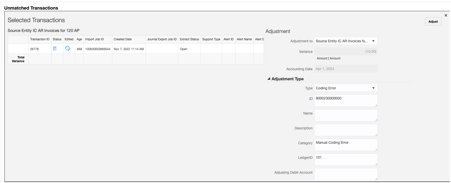Screen dimensions: 451x183
Task: Click the Edited column header
Action: 69,39
